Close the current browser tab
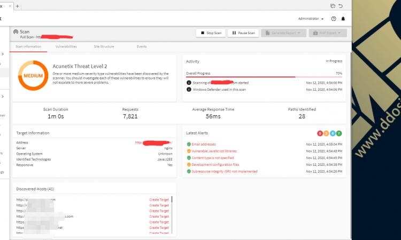This screenshot has width=401, height=240. click(10, 6)
